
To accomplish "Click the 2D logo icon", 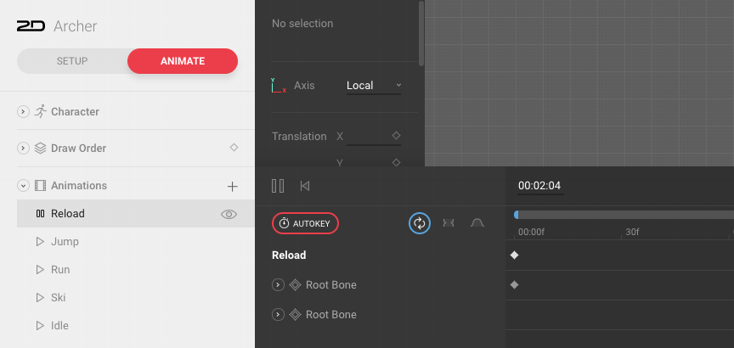I will [x=31, y=26].
